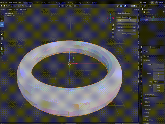Adjust the Distortion slider
The width and height of the screenshot is (165, 124).
(x=126, y=27)
